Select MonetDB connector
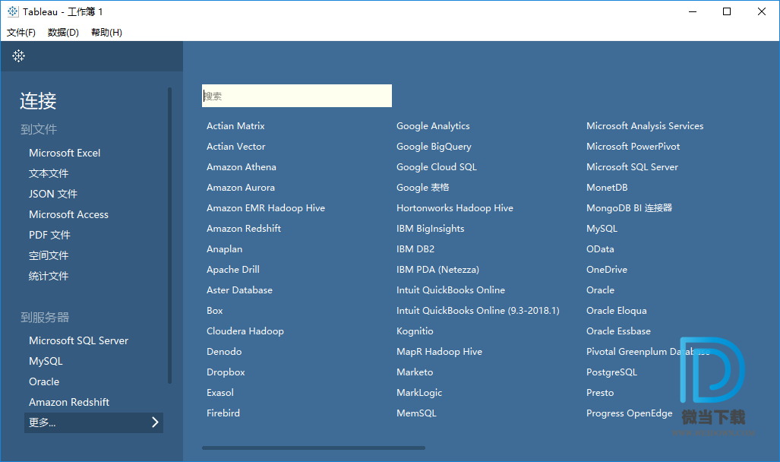780x462 pixels. 607,187
